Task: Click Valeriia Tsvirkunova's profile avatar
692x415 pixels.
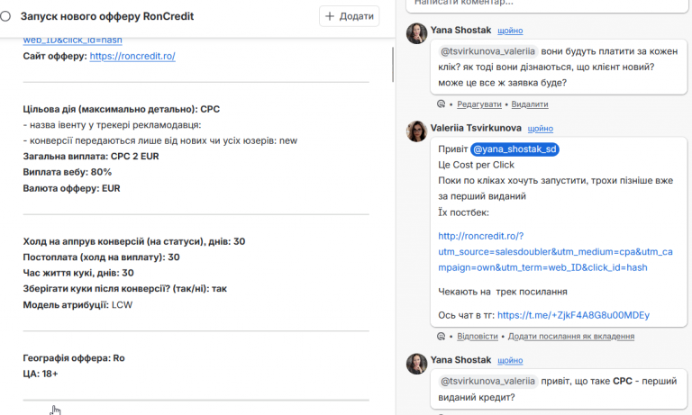Action: click(416, 131)
